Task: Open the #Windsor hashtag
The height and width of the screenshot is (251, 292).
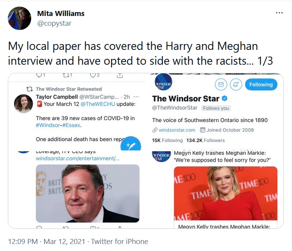Action: pyautogui.click(x=48, y=125)
